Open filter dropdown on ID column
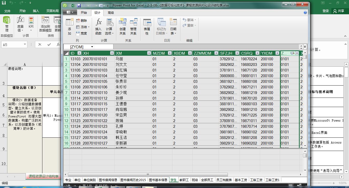Viewport: 349px width, 188px height. [x=79, y=53]
